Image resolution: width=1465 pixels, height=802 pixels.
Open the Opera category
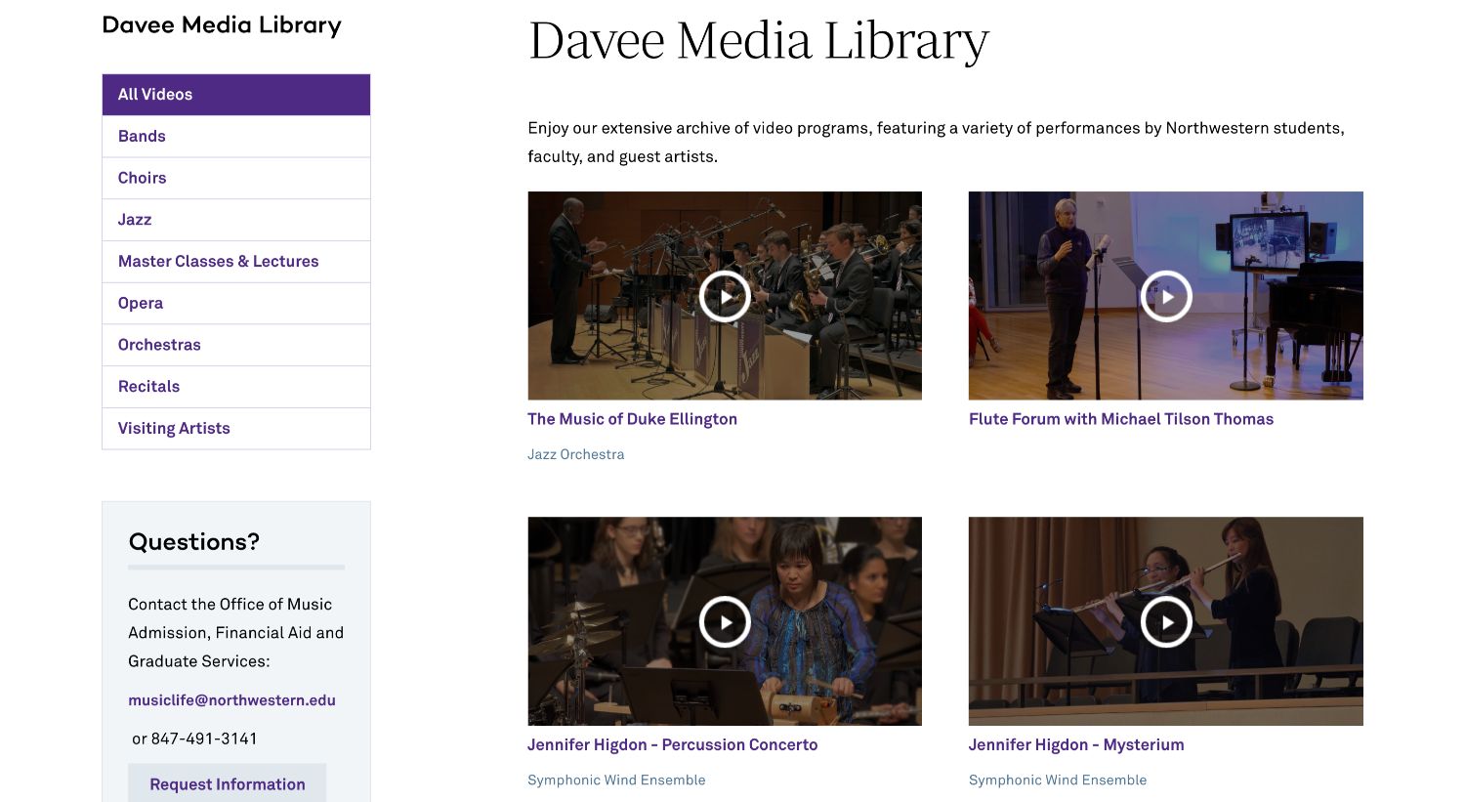[236, 303]
